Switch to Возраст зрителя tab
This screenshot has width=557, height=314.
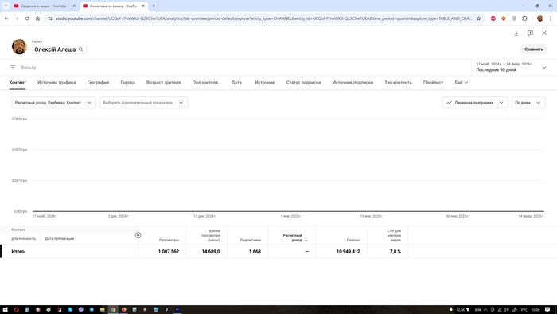point(163,82)
